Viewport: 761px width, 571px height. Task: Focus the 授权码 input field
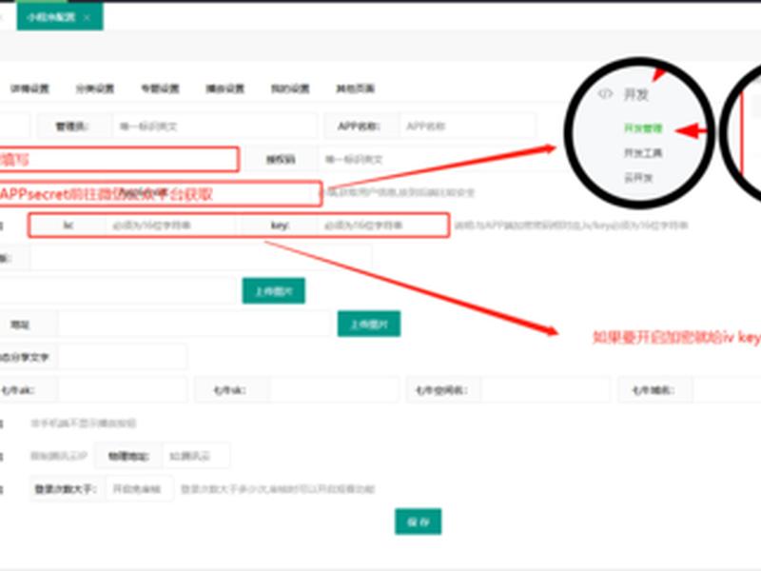pyautogui.click(x=441, y=159)
